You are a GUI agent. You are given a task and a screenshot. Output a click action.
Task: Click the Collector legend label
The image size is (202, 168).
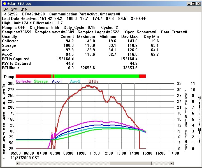tap(24, 81)
